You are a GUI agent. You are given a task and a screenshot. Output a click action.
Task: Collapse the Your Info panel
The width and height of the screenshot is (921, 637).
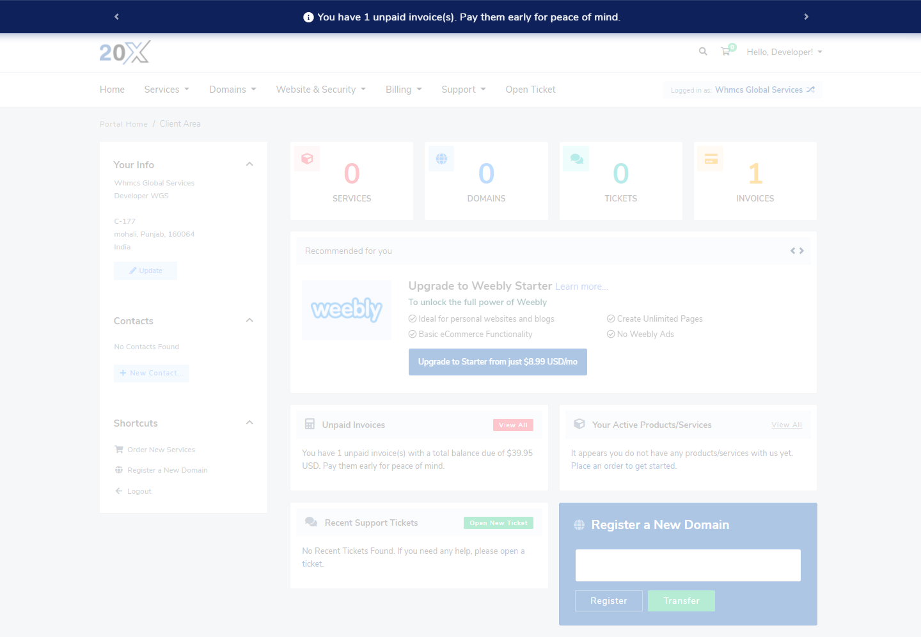point(249,164)
